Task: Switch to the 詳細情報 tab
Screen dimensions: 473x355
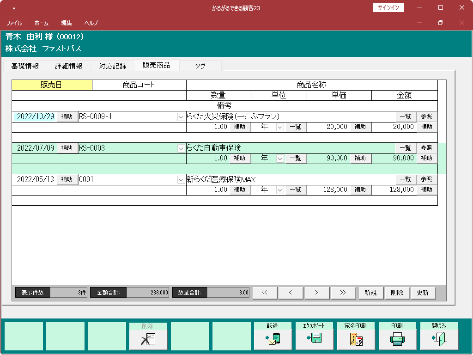Action: pyautogui.click(x=69, y=66)
